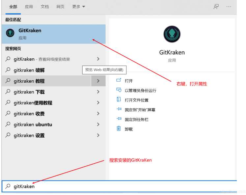Click magnifier icon beside gitkraken 设置
Viewport: 246px width, 195px height.
[x=8, y=135]
